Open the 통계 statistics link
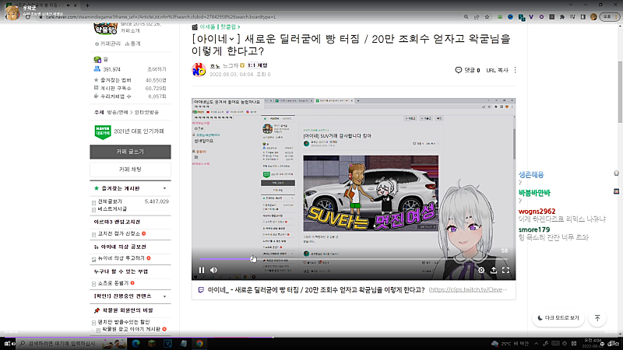623x350 pixels. [132, 44]
